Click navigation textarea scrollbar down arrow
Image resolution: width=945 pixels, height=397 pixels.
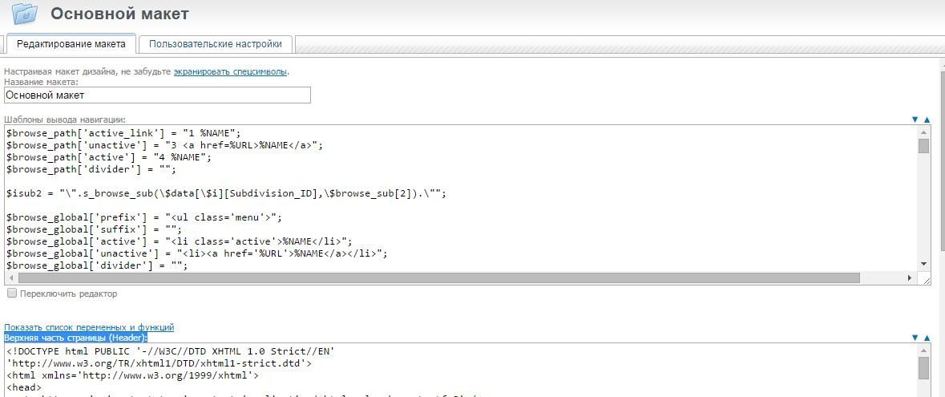(x=923, y=264)
